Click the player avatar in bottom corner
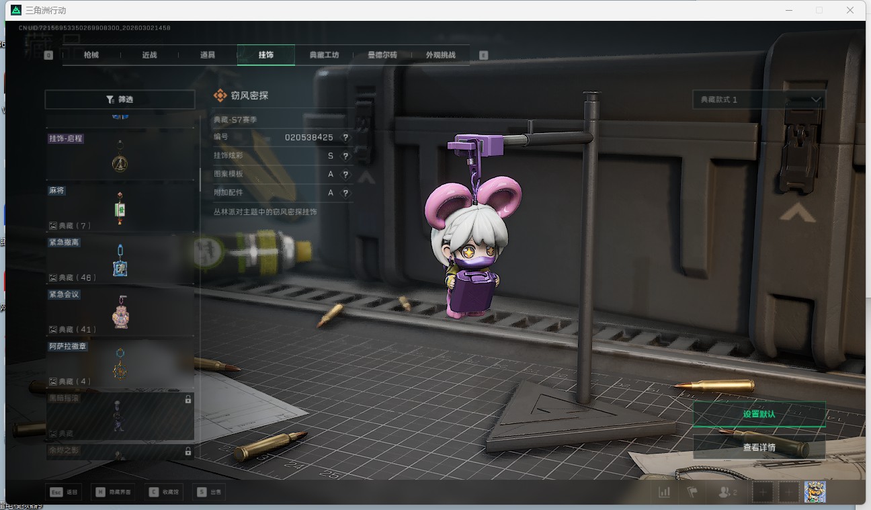The width and height of the screenshot is (871, 510). [815, 492]
